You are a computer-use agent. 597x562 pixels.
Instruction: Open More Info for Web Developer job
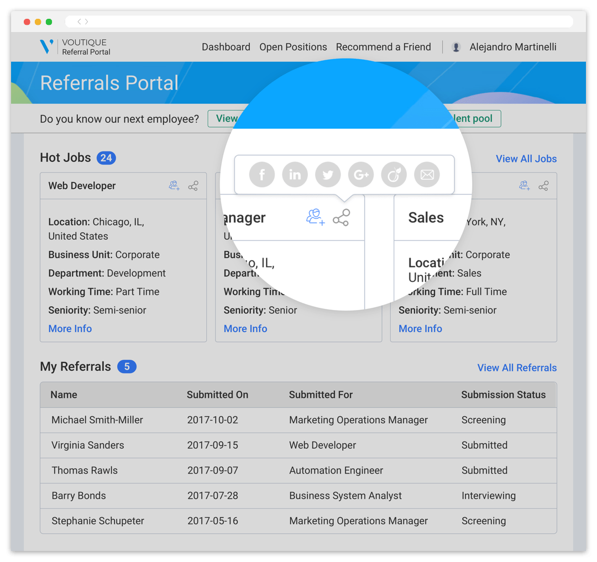click(x=70, y=328)
